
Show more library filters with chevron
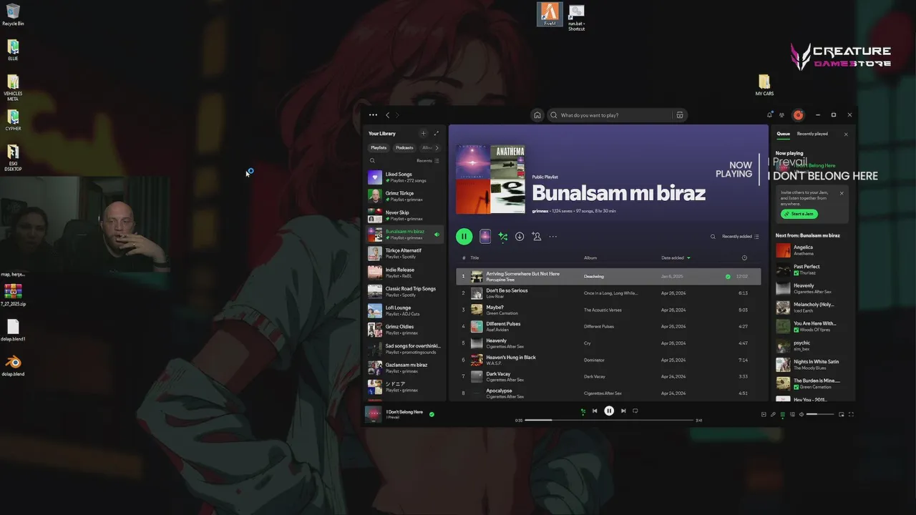(437, 148)
